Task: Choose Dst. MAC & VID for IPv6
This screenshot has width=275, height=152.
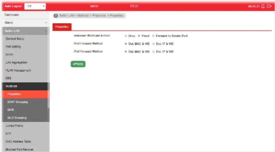Action: coord(126,52)
